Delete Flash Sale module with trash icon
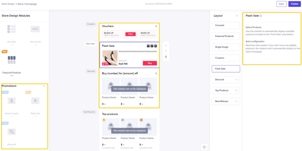The image size is (302, 151). 166,57
